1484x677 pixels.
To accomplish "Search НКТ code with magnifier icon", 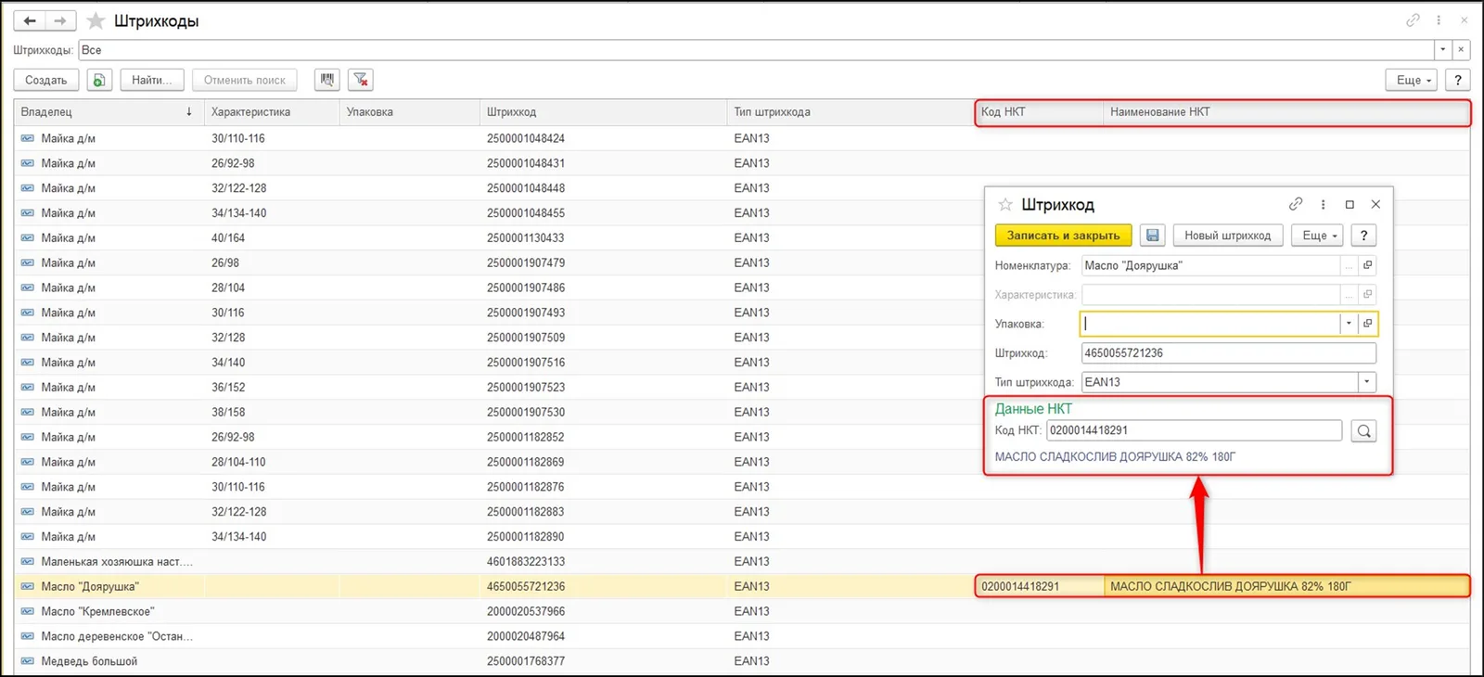I will point(1363,431).
